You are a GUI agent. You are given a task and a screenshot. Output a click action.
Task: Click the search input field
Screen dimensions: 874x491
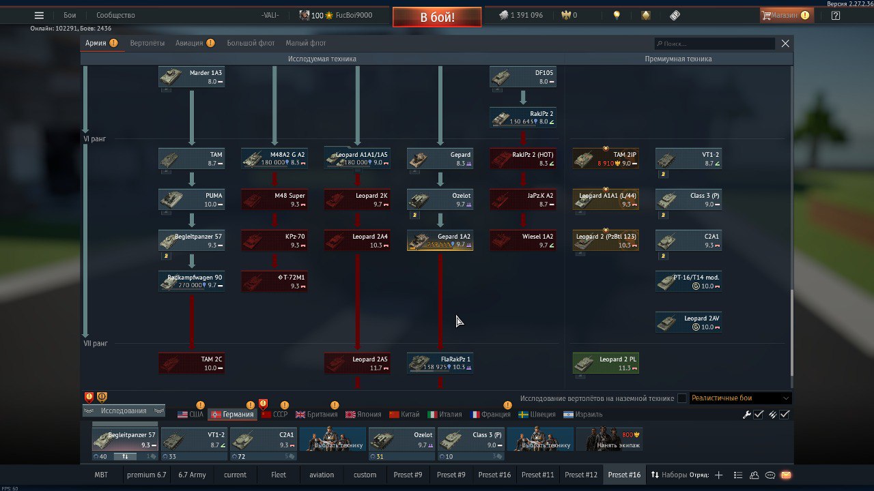[x=714, y=44]
